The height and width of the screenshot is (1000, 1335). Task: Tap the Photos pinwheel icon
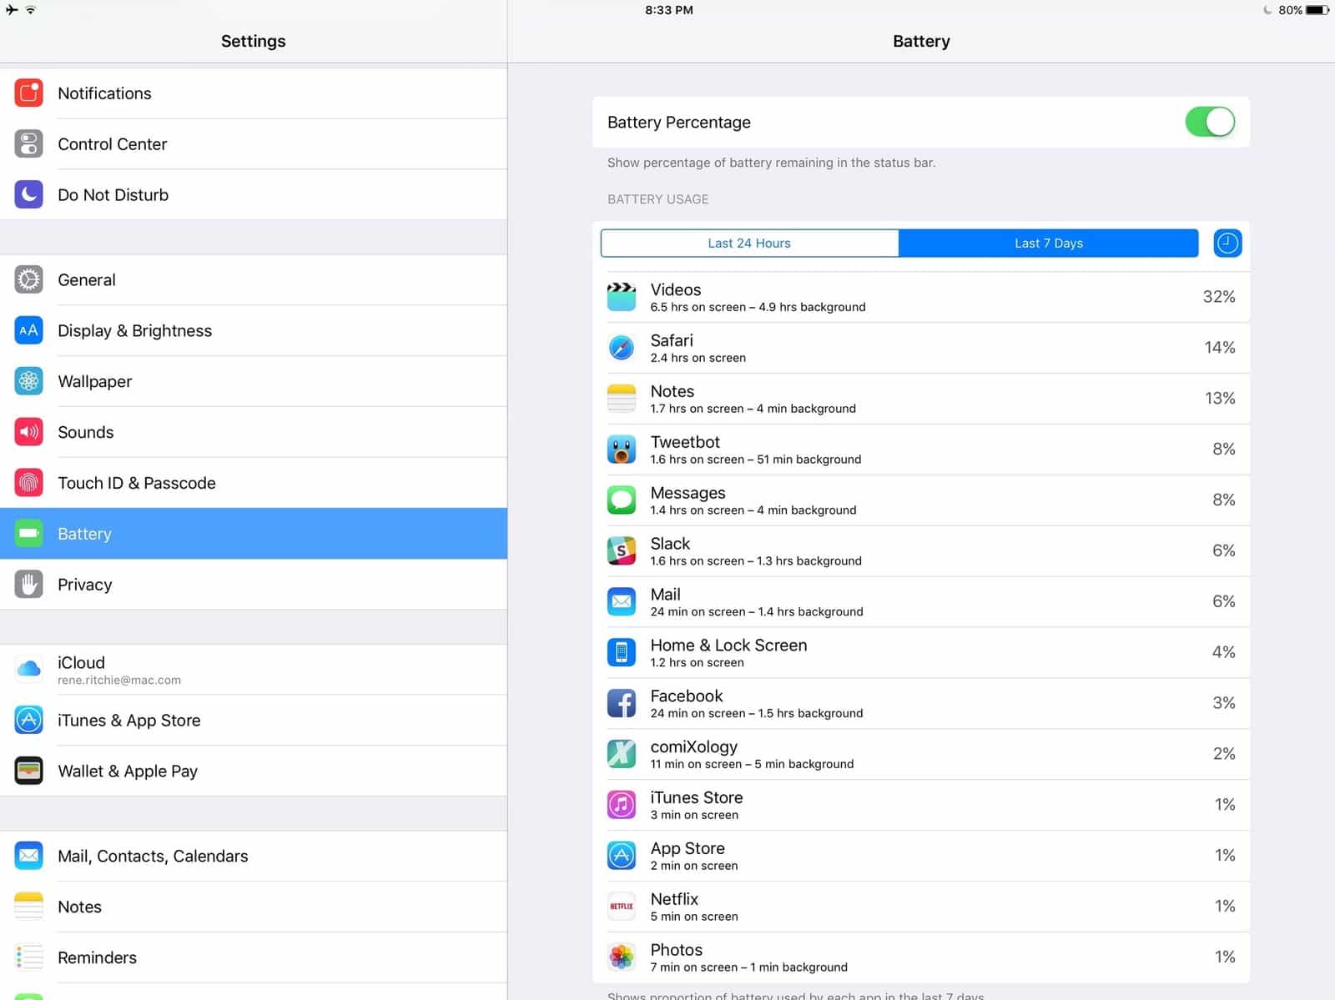622,957
